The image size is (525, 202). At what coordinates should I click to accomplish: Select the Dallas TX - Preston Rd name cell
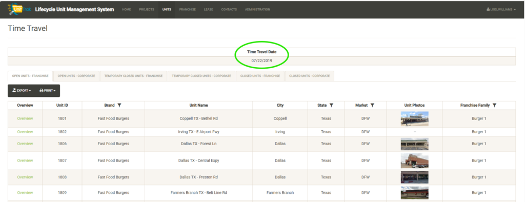199,177
